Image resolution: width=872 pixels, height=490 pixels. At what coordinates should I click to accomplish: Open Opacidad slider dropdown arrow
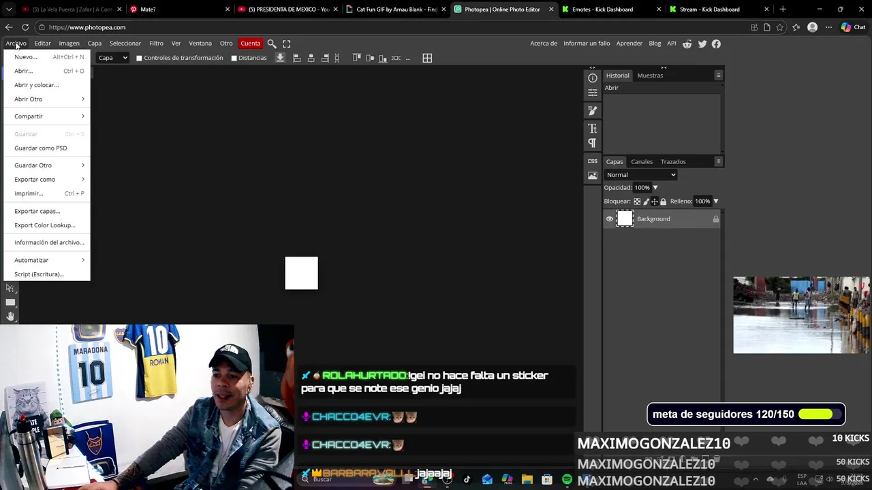pyautogui.click(x=655, y=188)
